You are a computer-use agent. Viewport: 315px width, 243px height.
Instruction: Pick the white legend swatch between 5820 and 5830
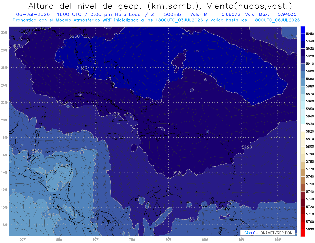click(303, 127)
